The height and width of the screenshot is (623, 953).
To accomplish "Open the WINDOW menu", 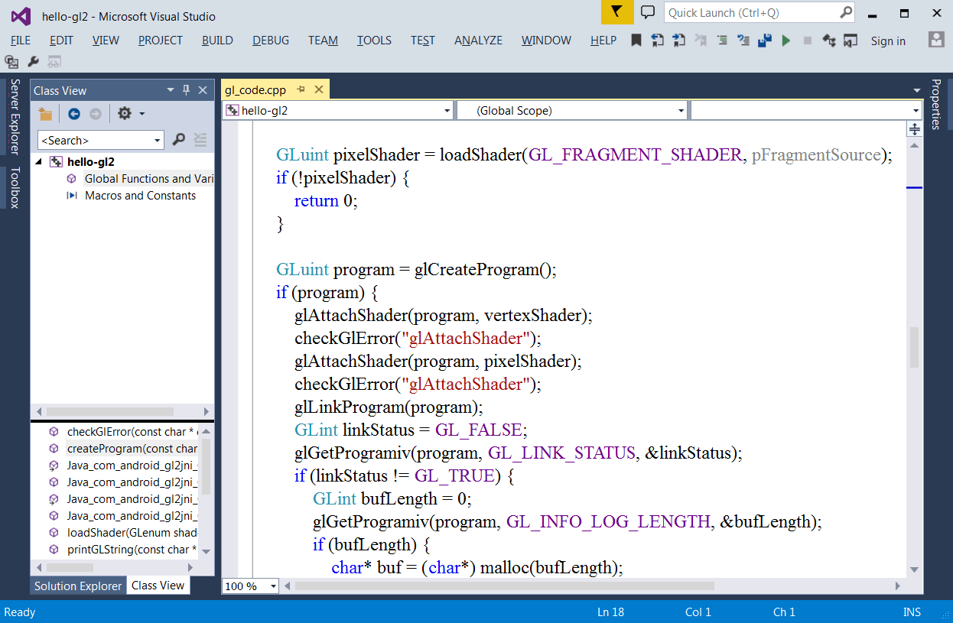I will 546,41.
